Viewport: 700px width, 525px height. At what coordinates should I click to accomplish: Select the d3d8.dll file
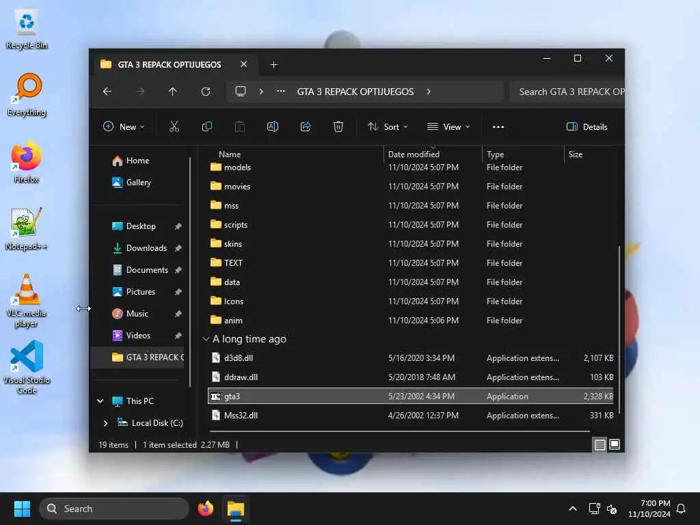pos(410,358)
